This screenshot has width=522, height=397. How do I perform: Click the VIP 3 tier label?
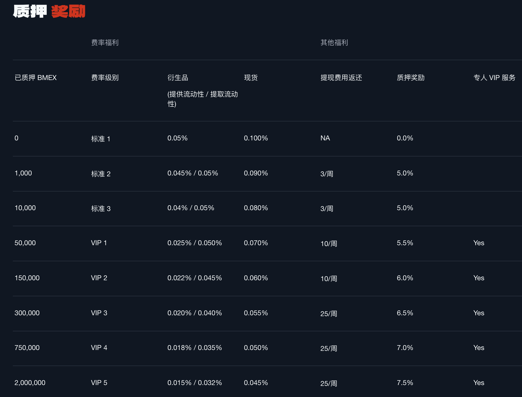99,313
